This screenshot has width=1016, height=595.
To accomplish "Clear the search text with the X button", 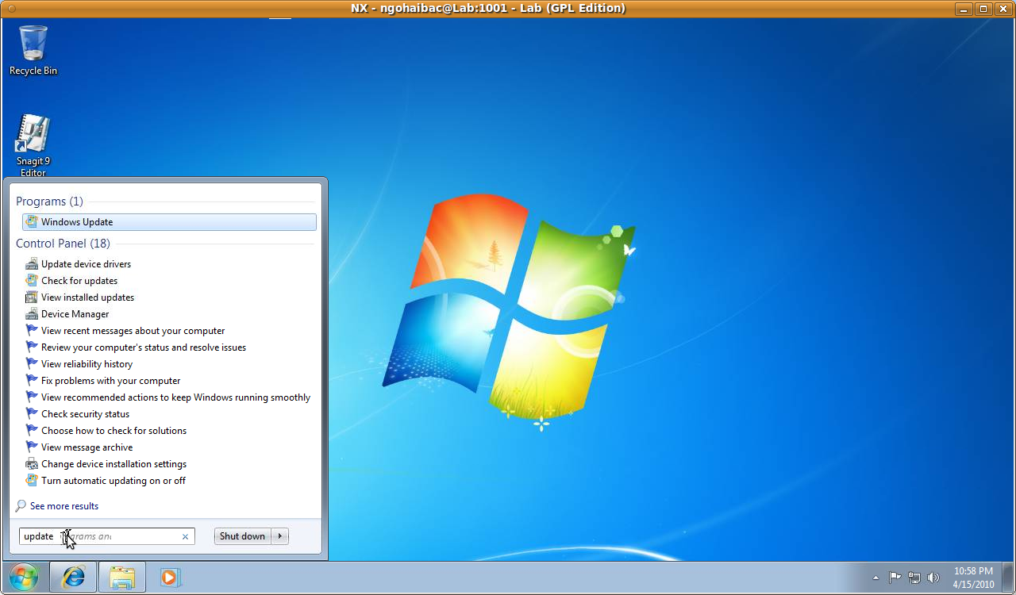I will tap(186, 537).
